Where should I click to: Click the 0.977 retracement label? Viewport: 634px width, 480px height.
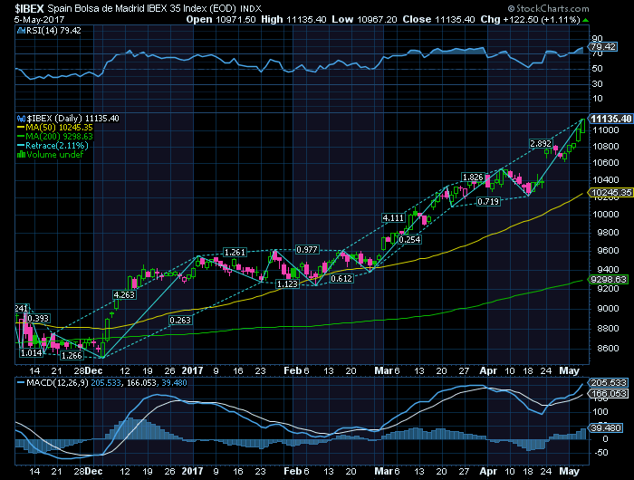click(306, 249)
